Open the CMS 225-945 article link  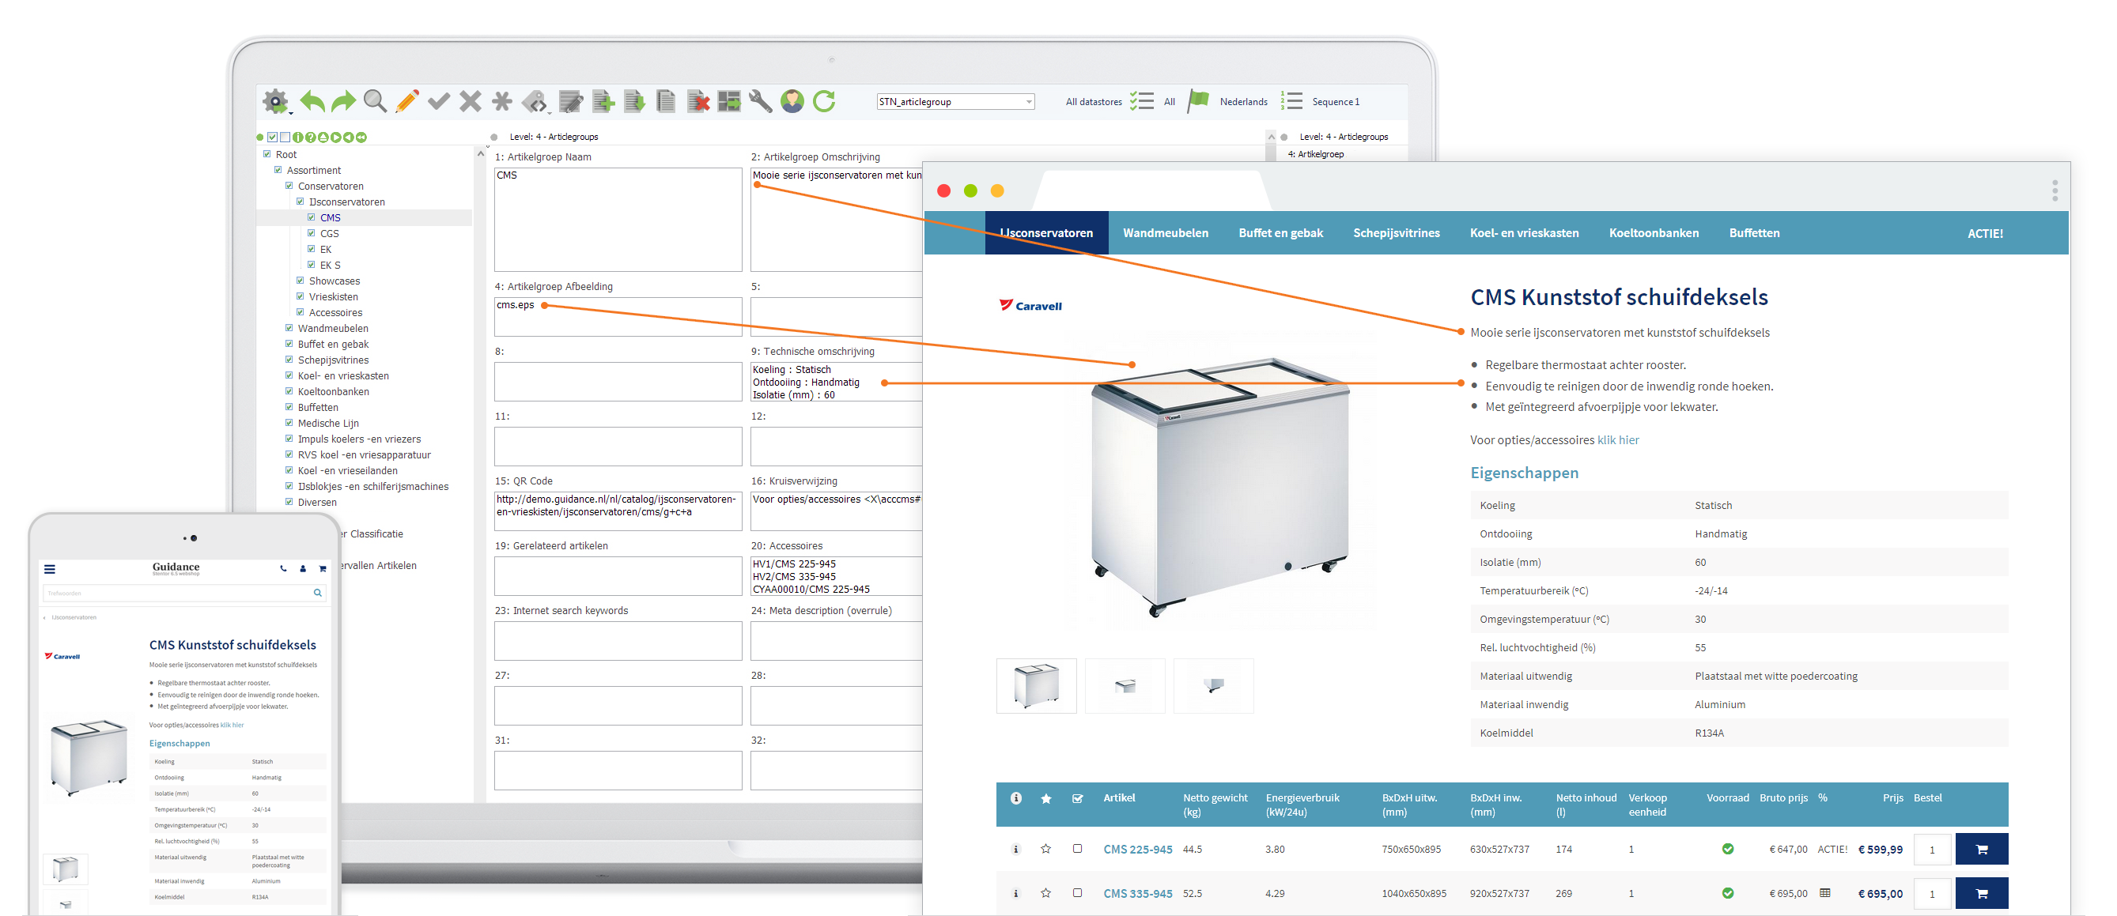[1137, 850]
